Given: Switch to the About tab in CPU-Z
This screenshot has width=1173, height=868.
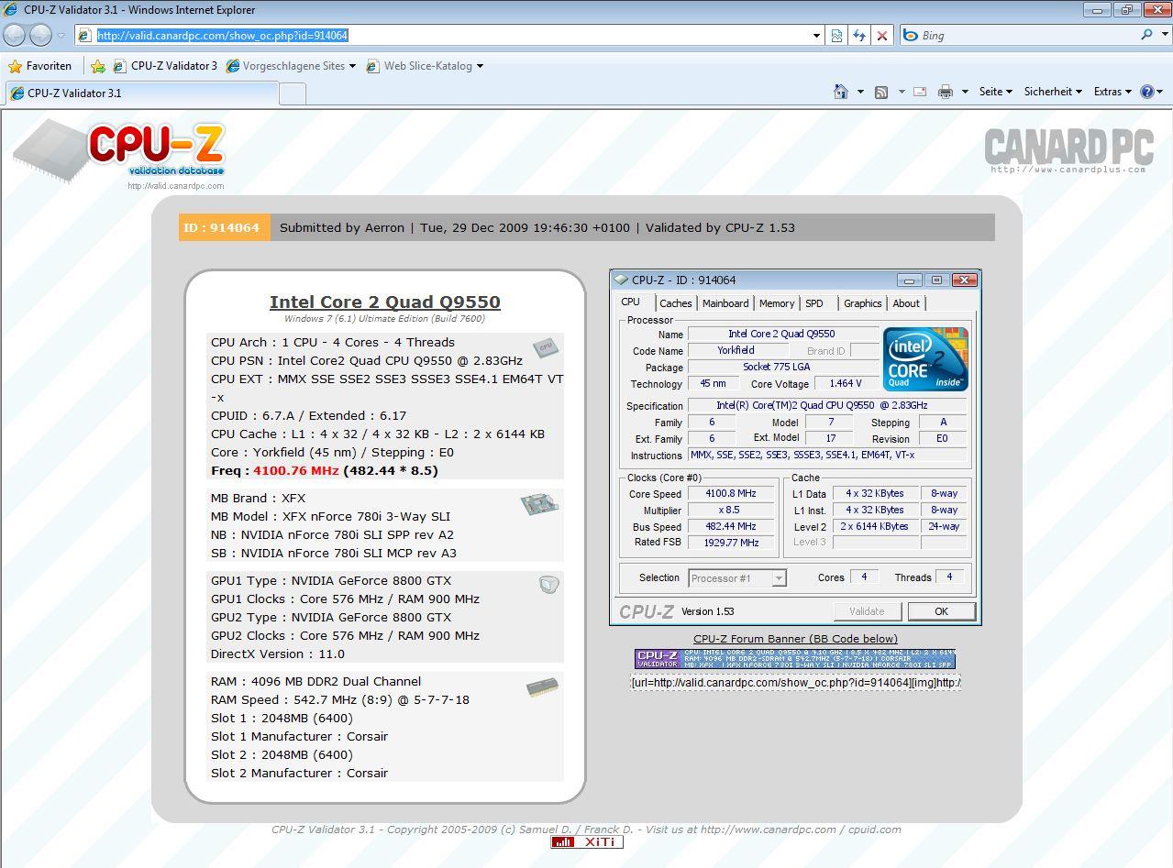Looking at the screenshot, I should pyautogui.click(x=906, y=303).
